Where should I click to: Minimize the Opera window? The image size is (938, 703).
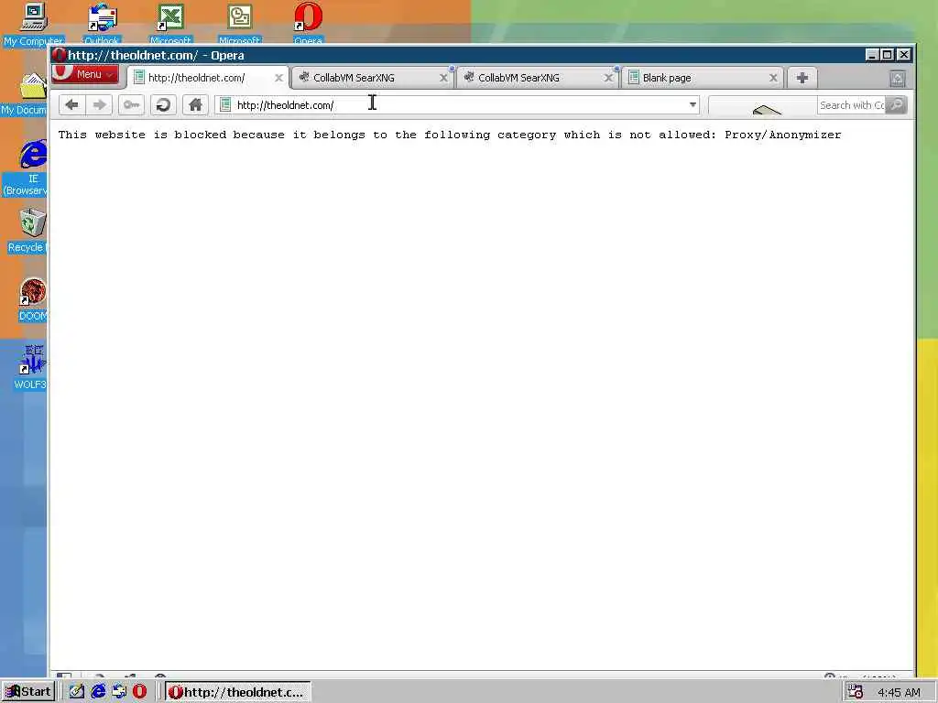pos(872,55)
